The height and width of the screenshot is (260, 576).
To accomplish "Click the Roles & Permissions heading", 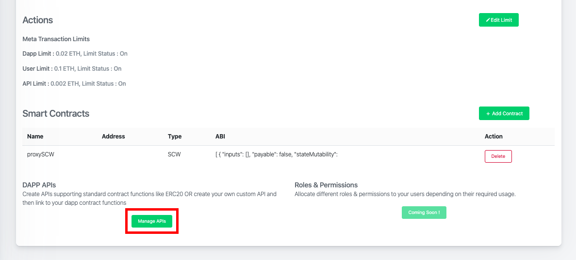I will coord(326,185).
